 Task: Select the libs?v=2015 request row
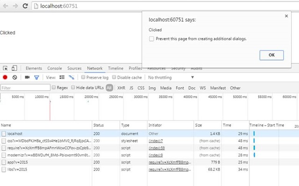(149, 170)
